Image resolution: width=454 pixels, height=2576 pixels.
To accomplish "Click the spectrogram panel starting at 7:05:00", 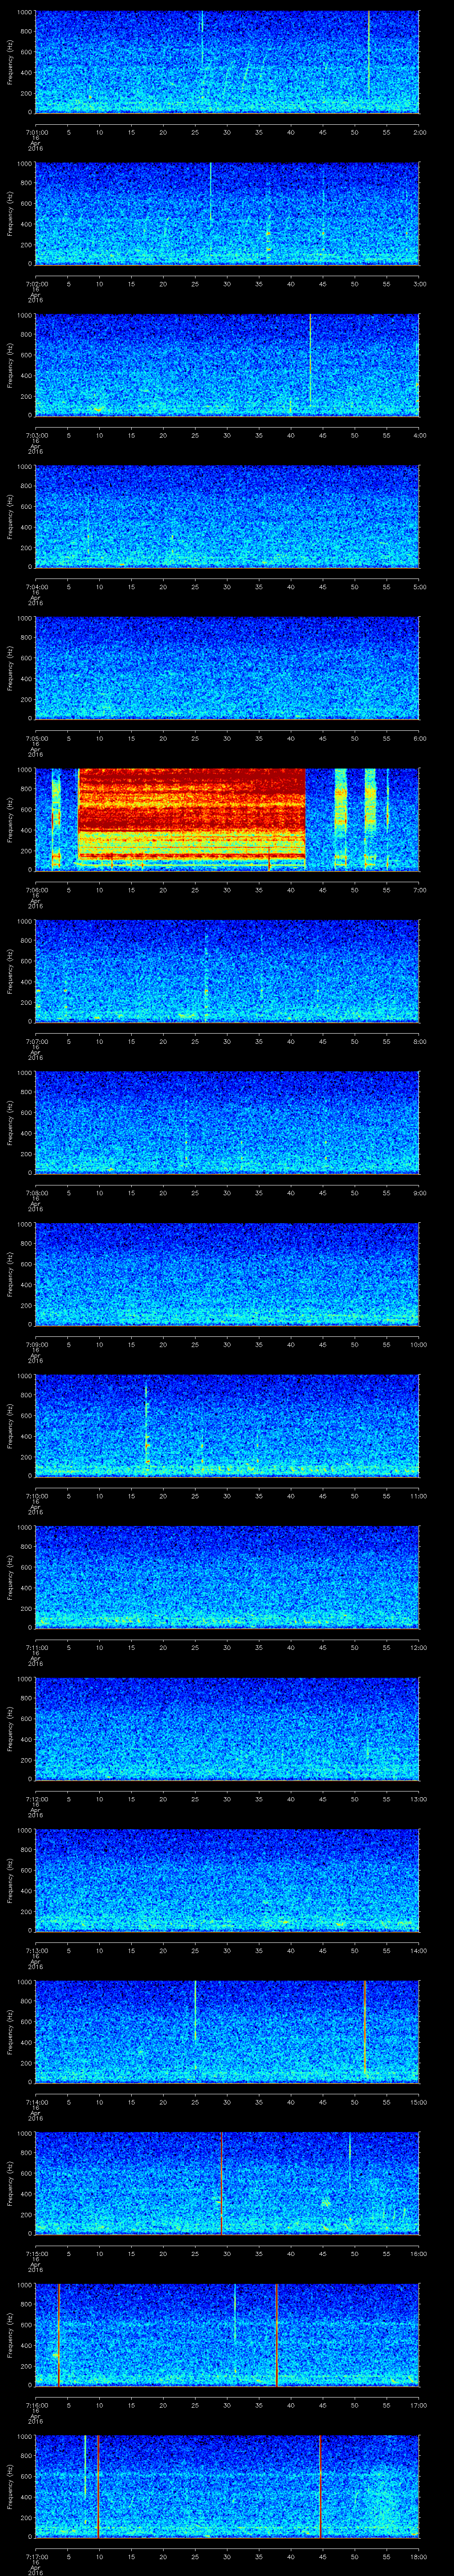I will (227, 668).
